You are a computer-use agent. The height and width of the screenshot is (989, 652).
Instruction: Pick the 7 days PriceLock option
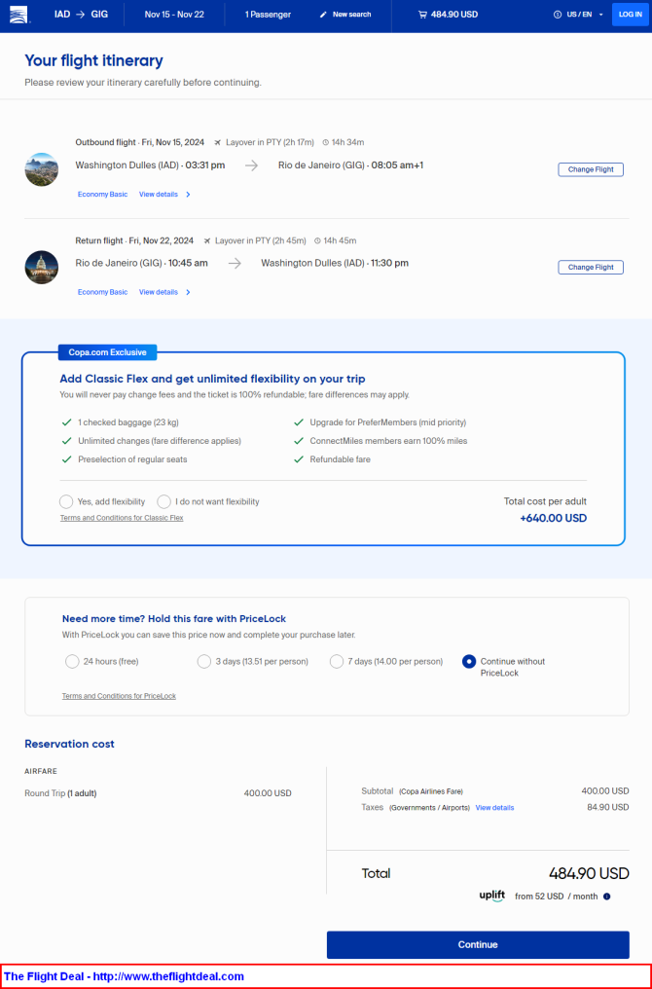coord(337,661)
